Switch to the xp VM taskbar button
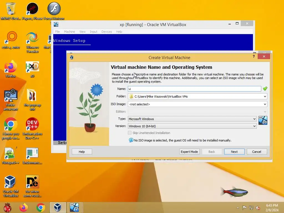Viewport: 284px width, 213px height. (x=75, y=207)
